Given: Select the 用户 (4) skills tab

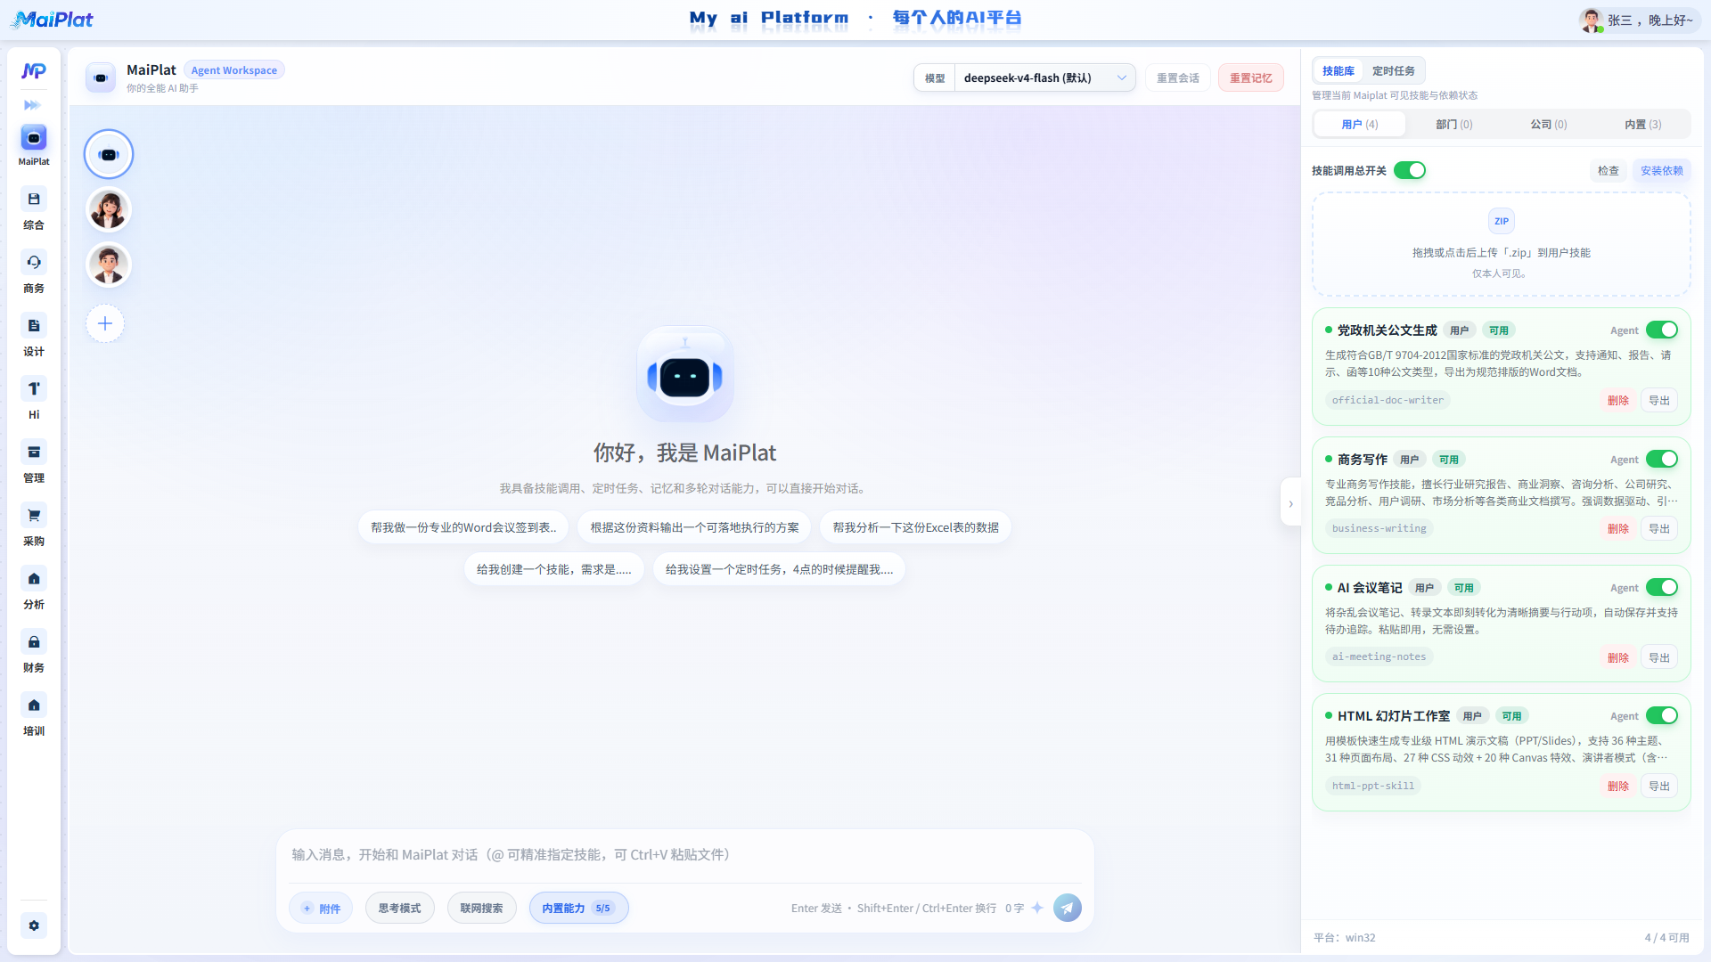Looking at the screenshot, I should [1359, 124].
